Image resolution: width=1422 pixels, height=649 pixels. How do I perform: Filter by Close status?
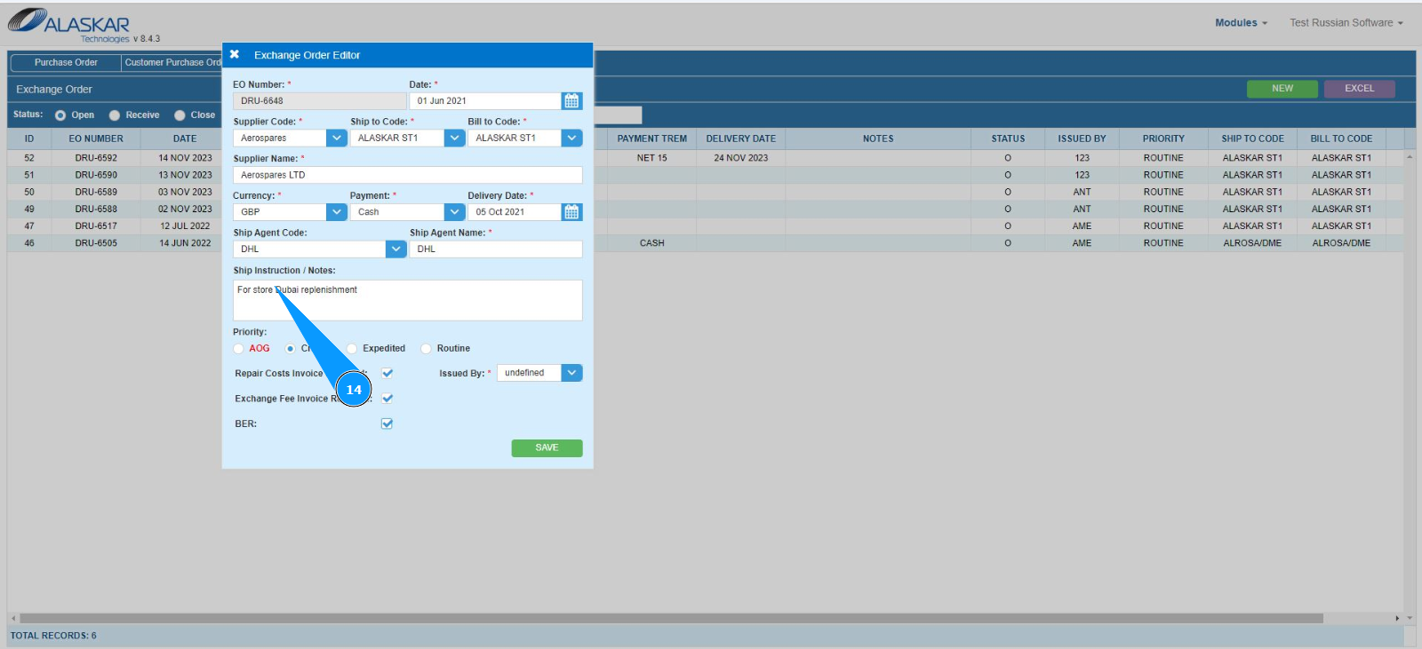[x=180, y=115]
